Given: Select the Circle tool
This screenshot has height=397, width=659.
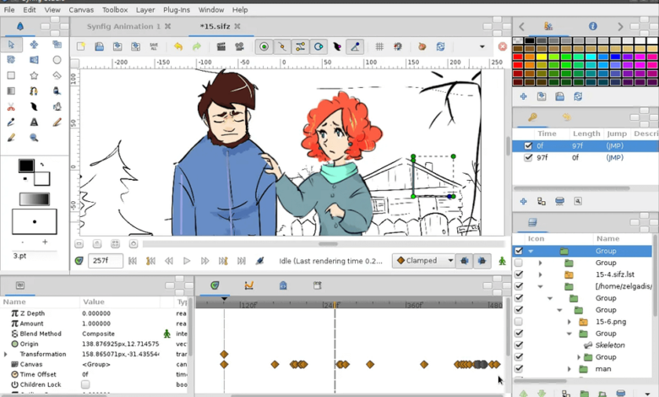Looking at the screenshot, I should 57,60.
